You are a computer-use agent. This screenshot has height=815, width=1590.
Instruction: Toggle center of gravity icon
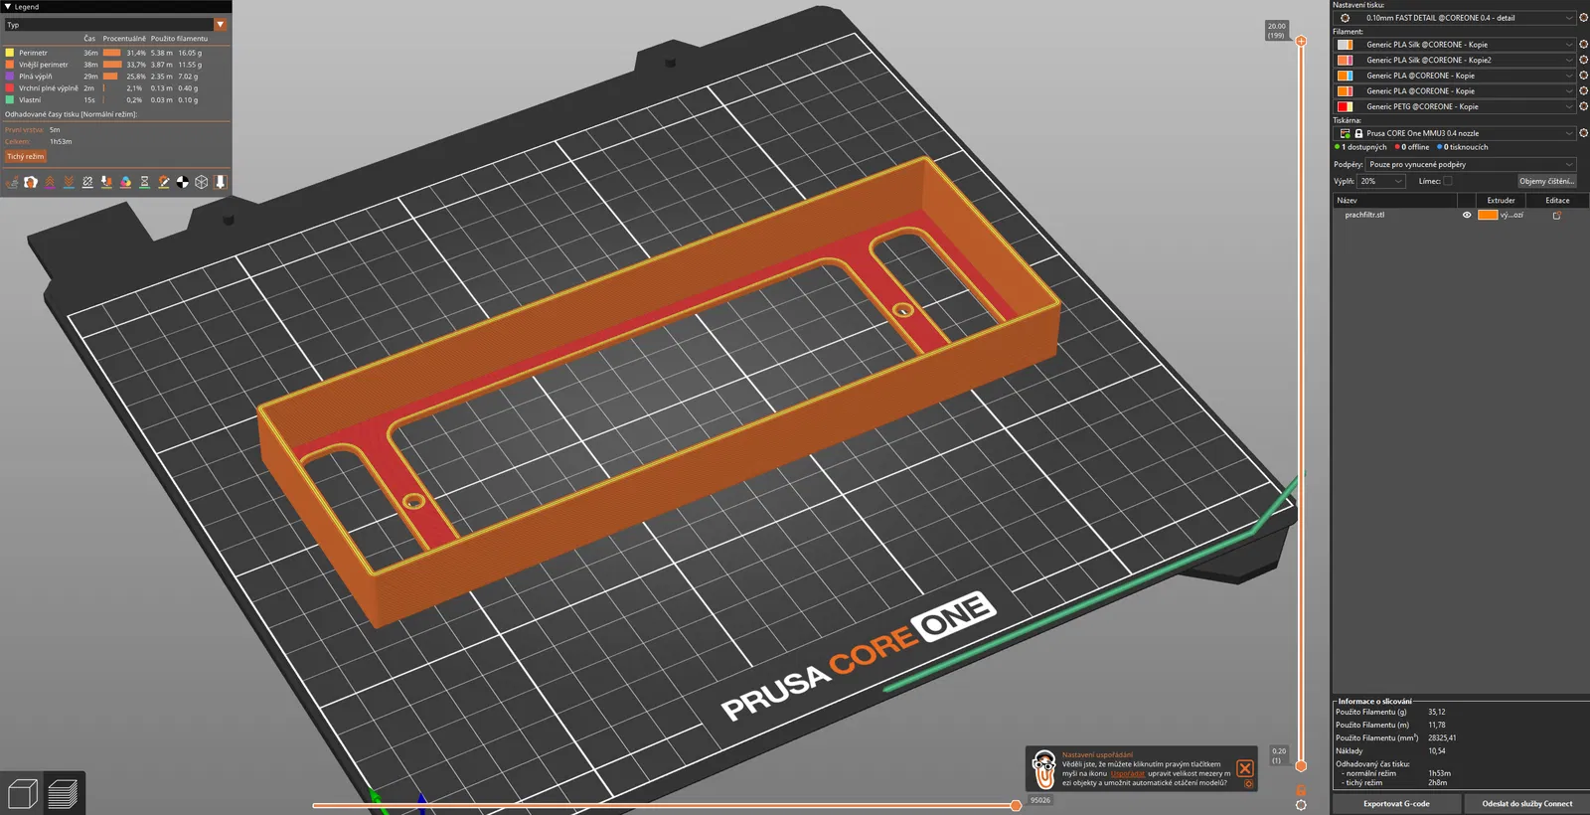coord(182,182)
